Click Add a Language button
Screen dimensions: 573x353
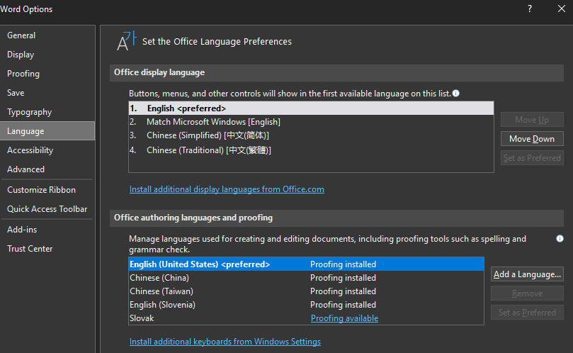(527, 274)
